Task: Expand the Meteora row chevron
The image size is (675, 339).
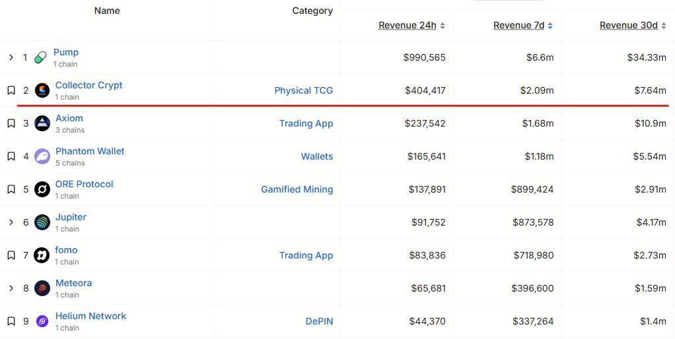Action: coord(11,288)
